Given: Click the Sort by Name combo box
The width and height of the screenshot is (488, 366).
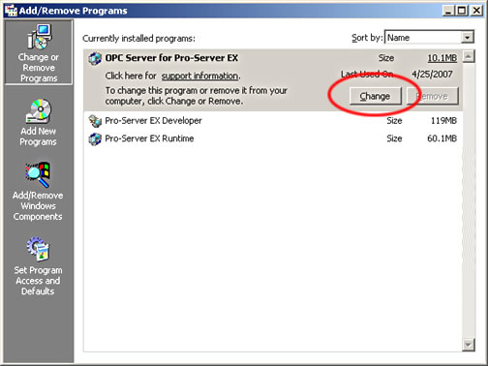Looking at the screenshot, I should pyautogui.click(x=429, y=38).
